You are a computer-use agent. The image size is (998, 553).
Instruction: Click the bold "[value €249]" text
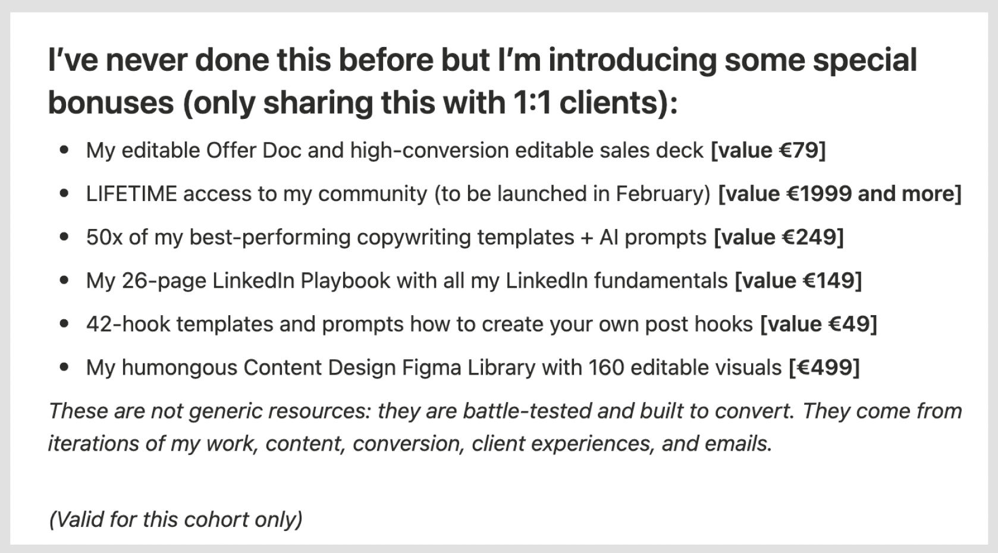coord(778,238)
